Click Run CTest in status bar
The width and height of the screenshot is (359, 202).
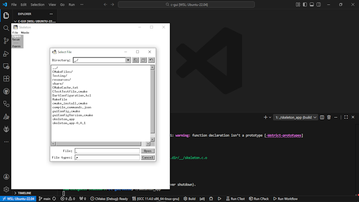click(235, 199)
